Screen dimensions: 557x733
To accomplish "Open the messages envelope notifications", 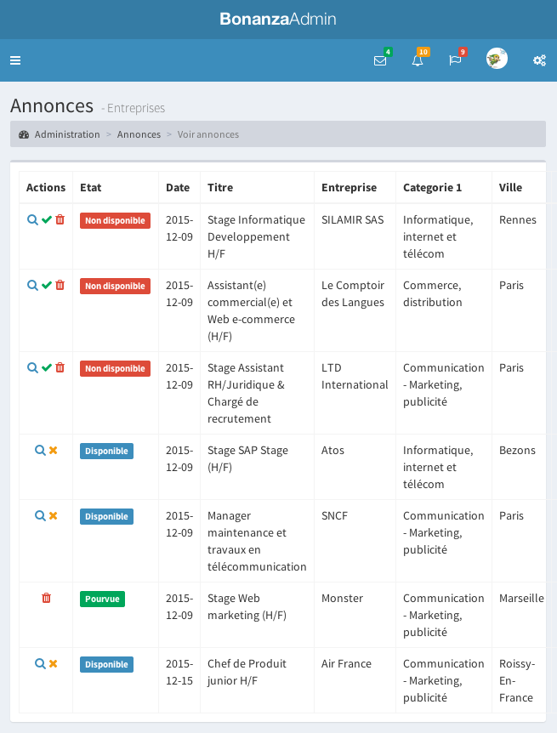I will click(x=380, y=60).
